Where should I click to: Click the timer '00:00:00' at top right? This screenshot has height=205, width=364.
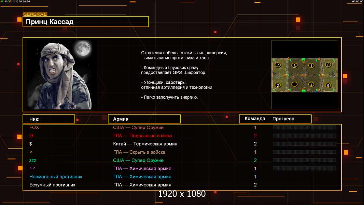[358, 1]
